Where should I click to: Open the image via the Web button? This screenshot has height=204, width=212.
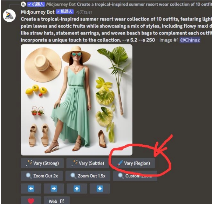click(x=57, y=201)
